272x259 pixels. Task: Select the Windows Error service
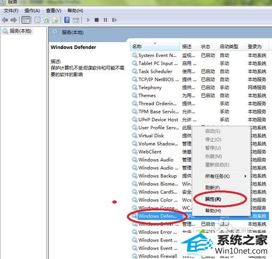[158, 232]
